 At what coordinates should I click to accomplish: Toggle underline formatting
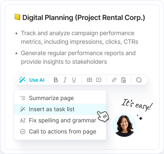point(74,80)
